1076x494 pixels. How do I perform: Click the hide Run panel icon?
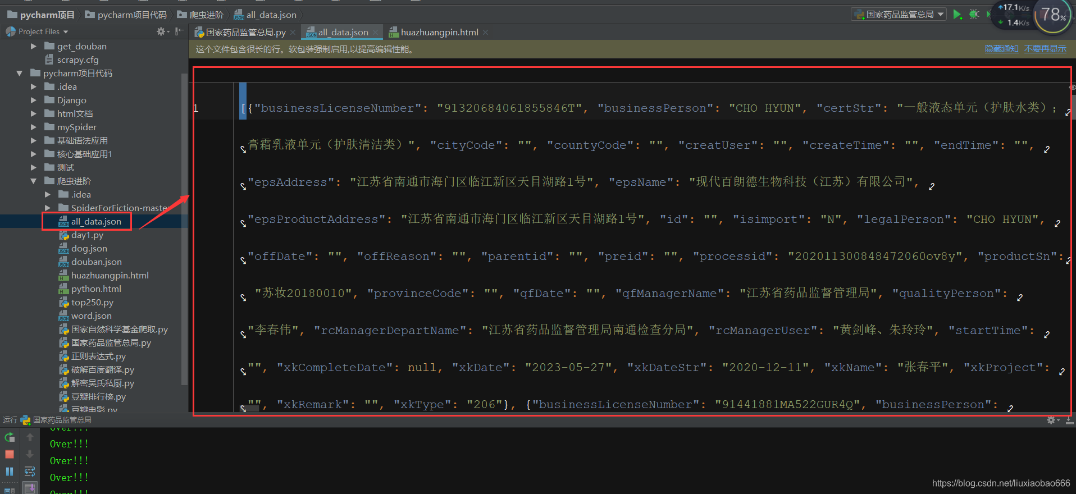click(1069, 420)
